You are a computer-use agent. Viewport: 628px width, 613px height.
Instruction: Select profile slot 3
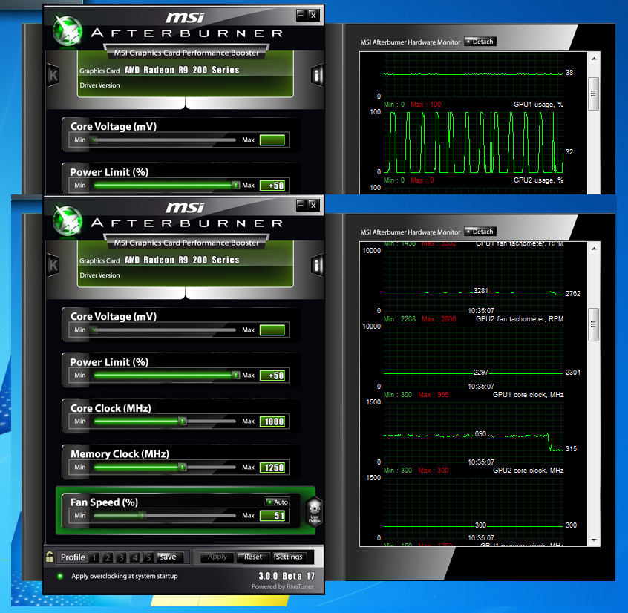tap(121, 557)
